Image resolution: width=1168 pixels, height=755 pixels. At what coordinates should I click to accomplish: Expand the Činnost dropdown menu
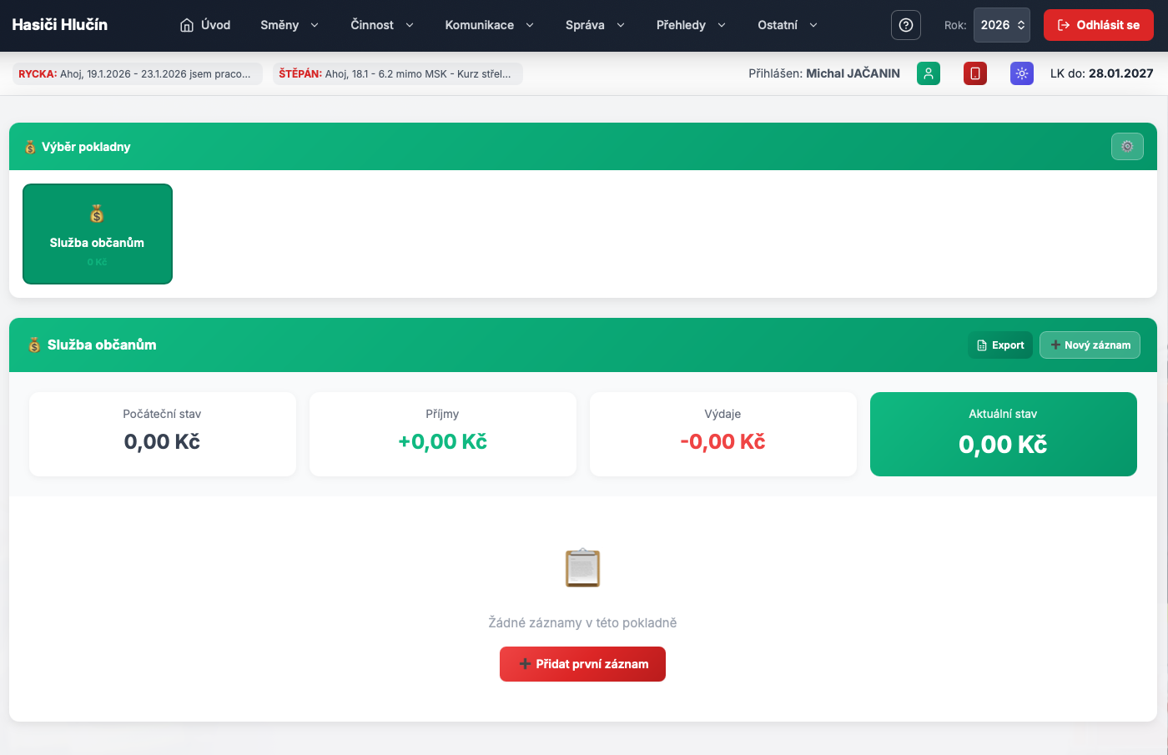(381, 25)
